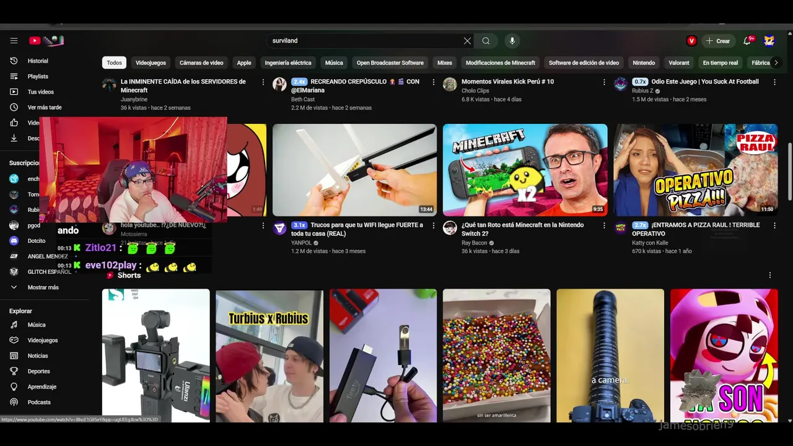The height and width of the screenshot is (446, 793).
Task: Open the notifications bell
Action: (748, 41)
